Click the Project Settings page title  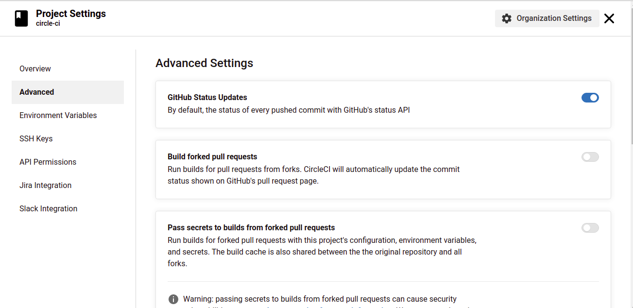[71, 14]
